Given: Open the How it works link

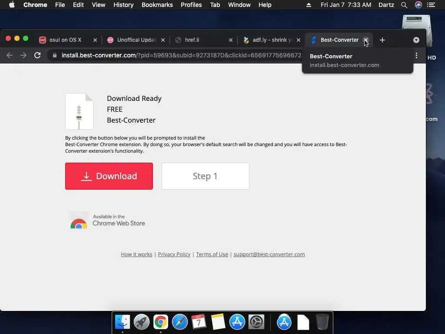Looking at the screenshot, I should pos(136,254).
